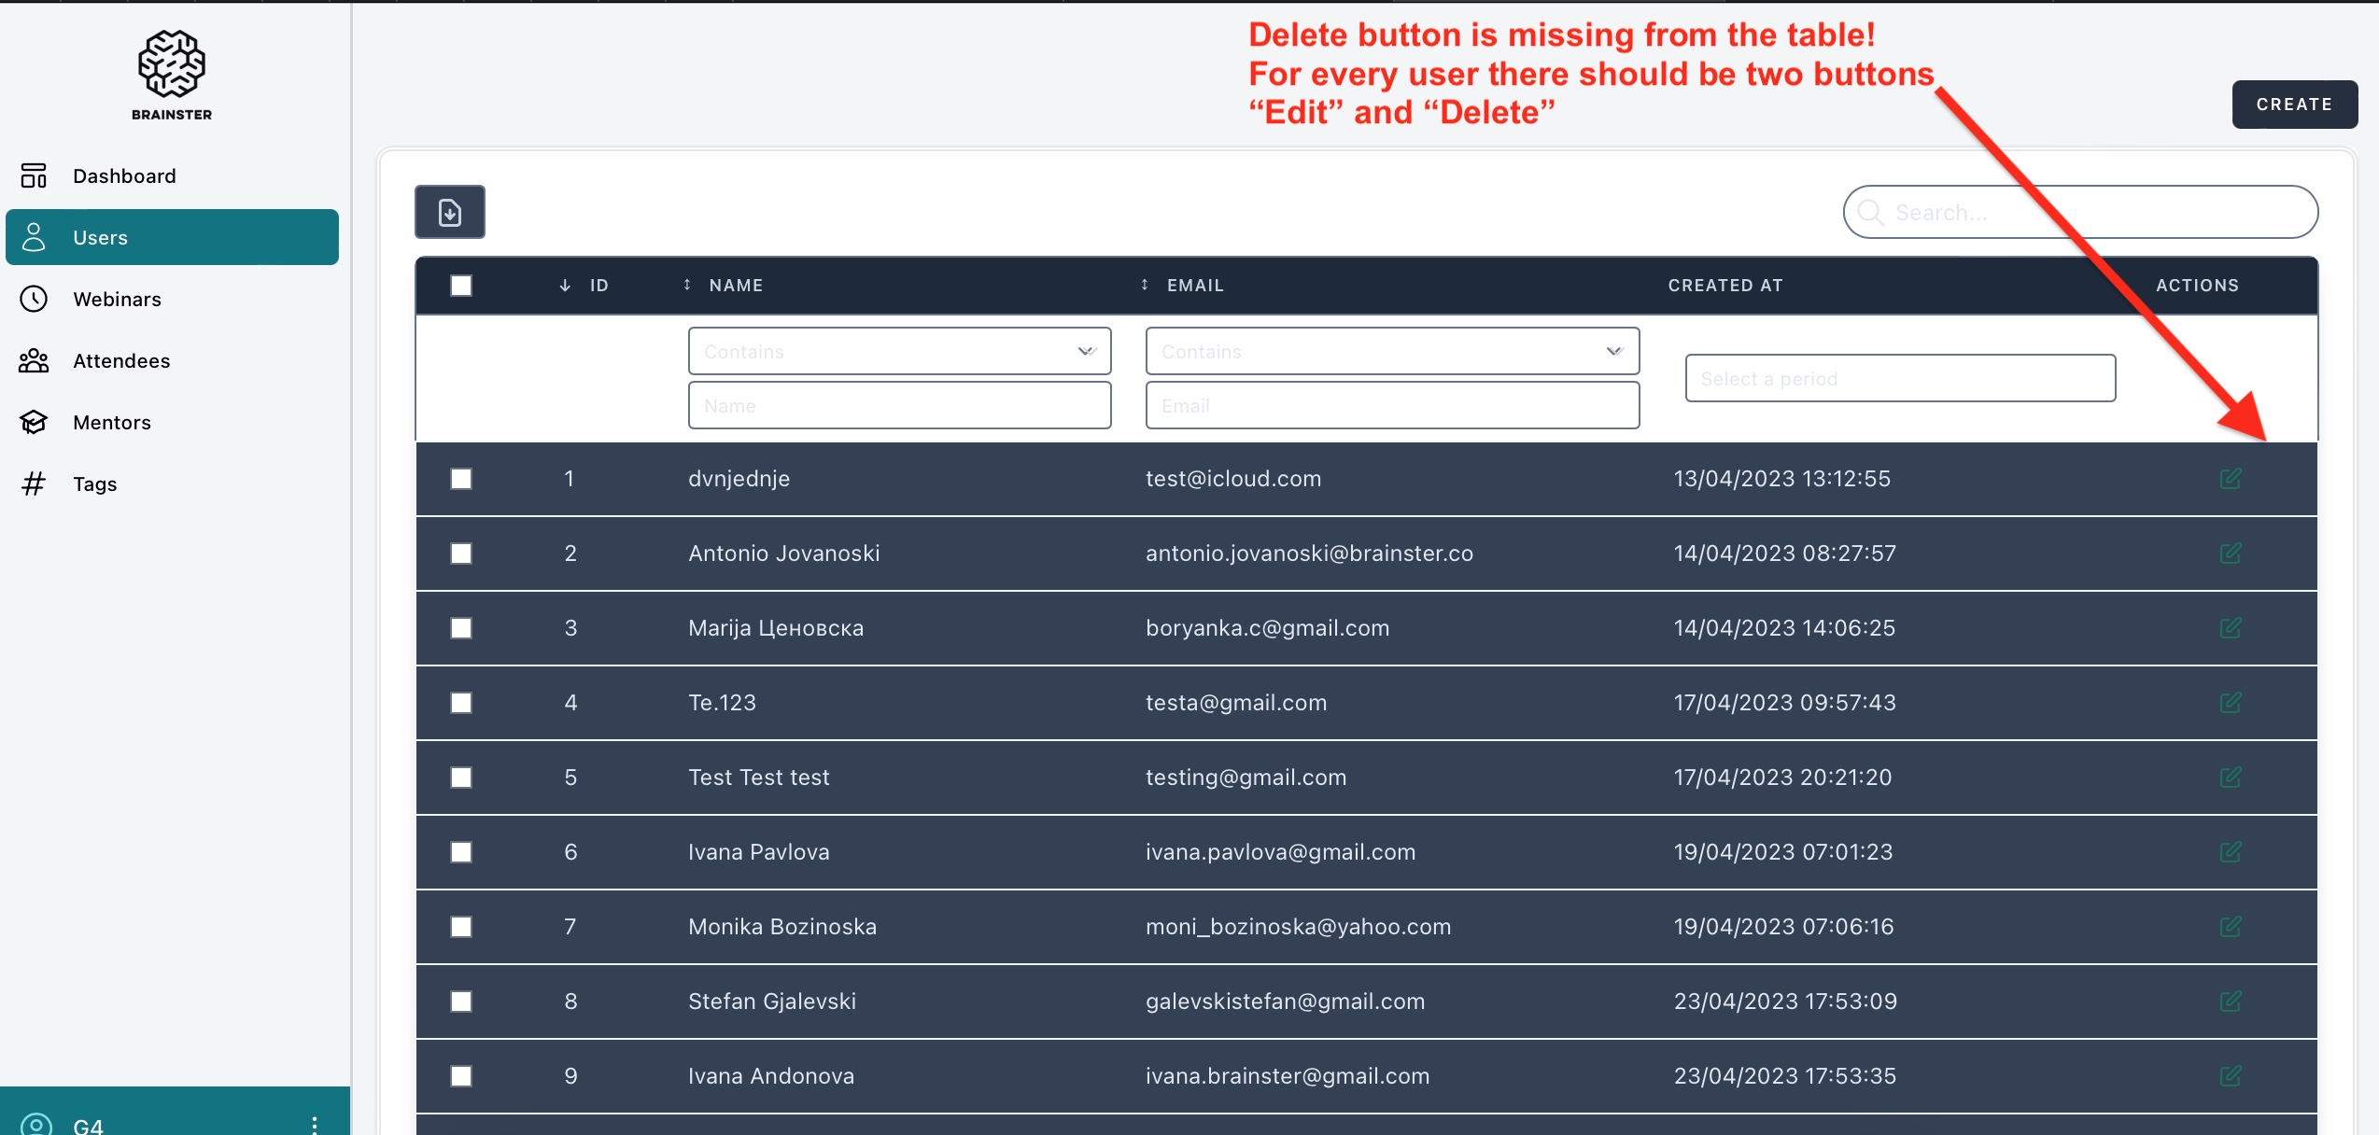Go to Mentors sidebar section
Image resolution: width=2379 pixels, height=1135 pixels.
(x=112, y=423)
